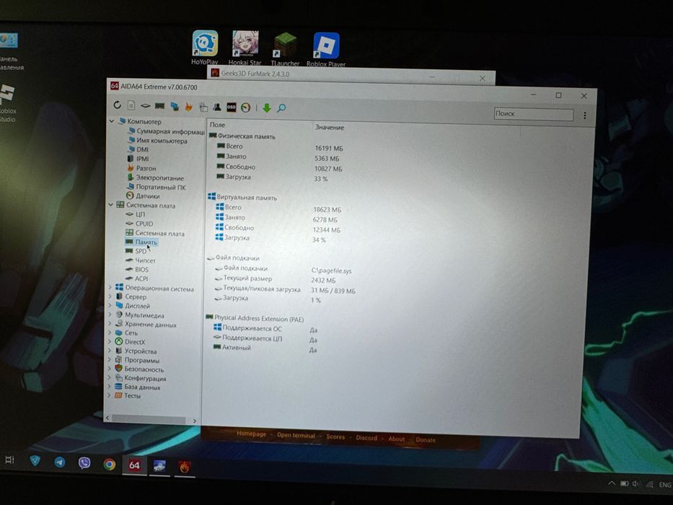Toggle the OSD panel icon
The image size is (673, 505).
232,107
